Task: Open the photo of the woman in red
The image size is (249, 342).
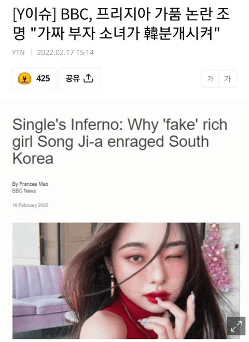Action: click(x=126, y=280)
